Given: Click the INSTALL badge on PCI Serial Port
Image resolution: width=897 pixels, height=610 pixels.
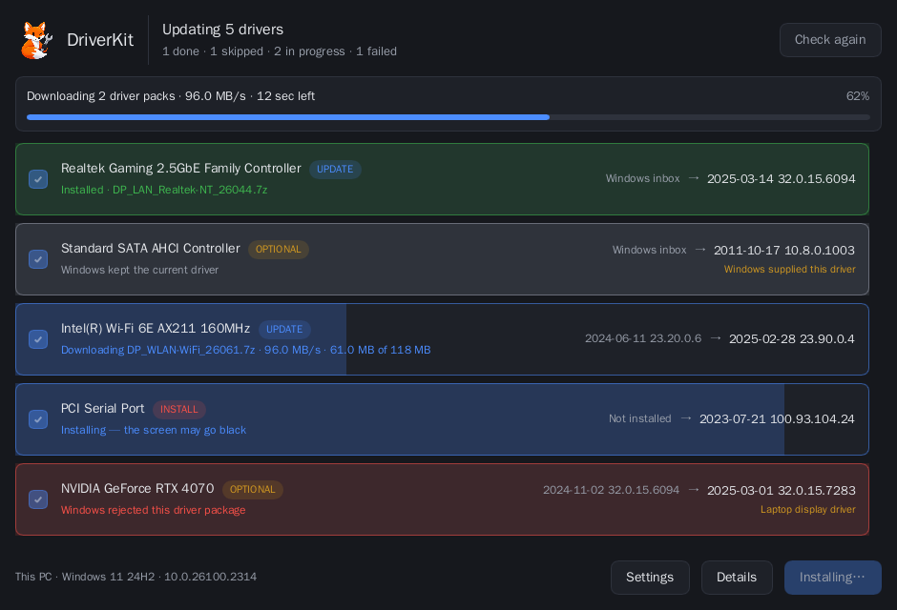Looking at the screenshot, I should click(179, 410).
